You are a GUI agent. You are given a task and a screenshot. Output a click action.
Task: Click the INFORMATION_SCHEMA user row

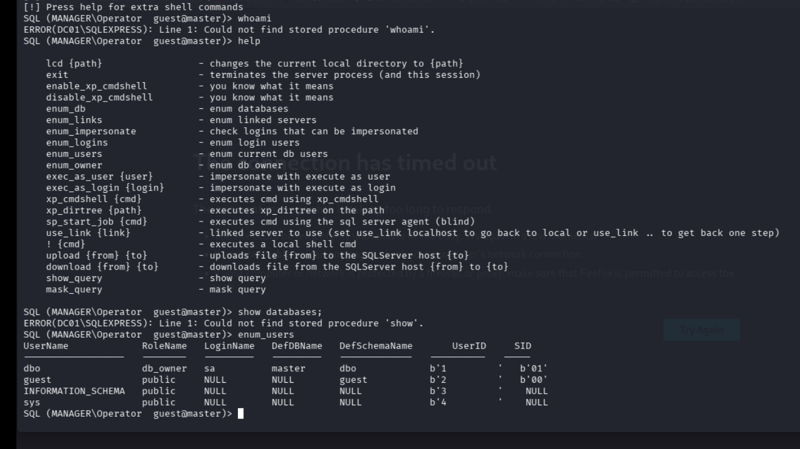coord(74,391)
